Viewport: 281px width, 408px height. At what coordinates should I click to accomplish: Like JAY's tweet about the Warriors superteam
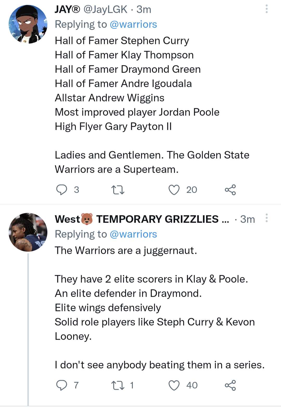(x=174, y=190)
